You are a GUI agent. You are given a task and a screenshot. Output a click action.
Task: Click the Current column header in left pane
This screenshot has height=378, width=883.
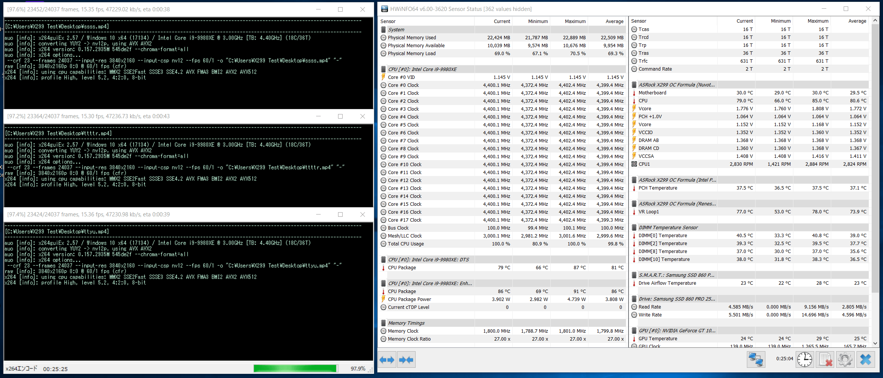(x=493, y=21)
